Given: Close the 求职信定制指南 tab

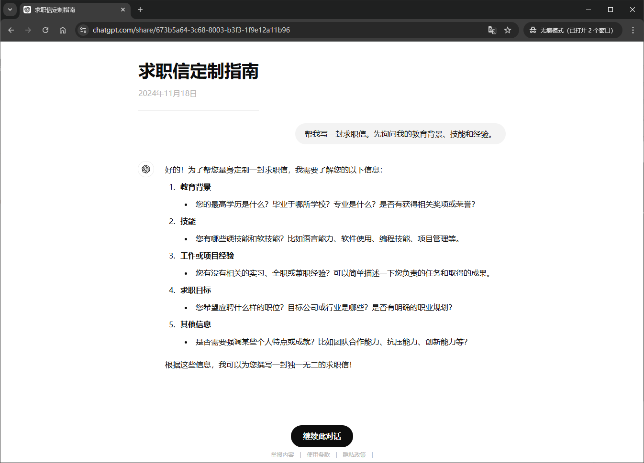Looking at the screenshot, I should point(123,10).
